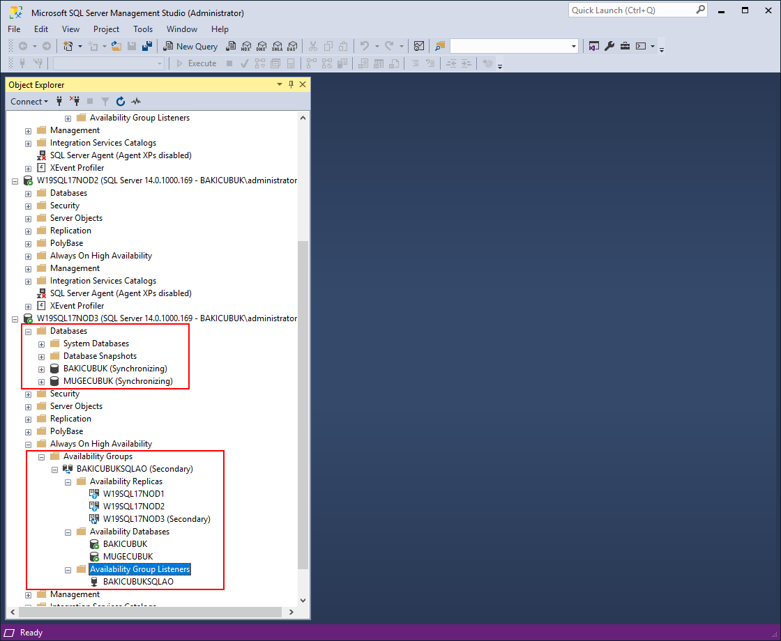
Task: Open the Window menu
Action: pos(182,29)
